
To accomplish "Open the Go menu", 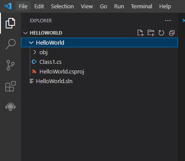I will (x=103, y=7).
